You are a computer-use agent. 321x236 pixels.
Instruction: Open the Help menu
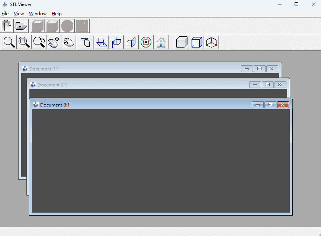pyautogui.click(x=57, y=14)
